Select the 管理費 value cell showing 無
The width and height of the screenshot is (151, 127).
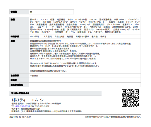point(51,12)
